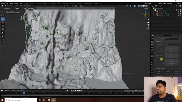The width and height of the screenshot is (182, 102).
Task: Click the viewport zoom magnifier icon
Action: coord(148,20)
